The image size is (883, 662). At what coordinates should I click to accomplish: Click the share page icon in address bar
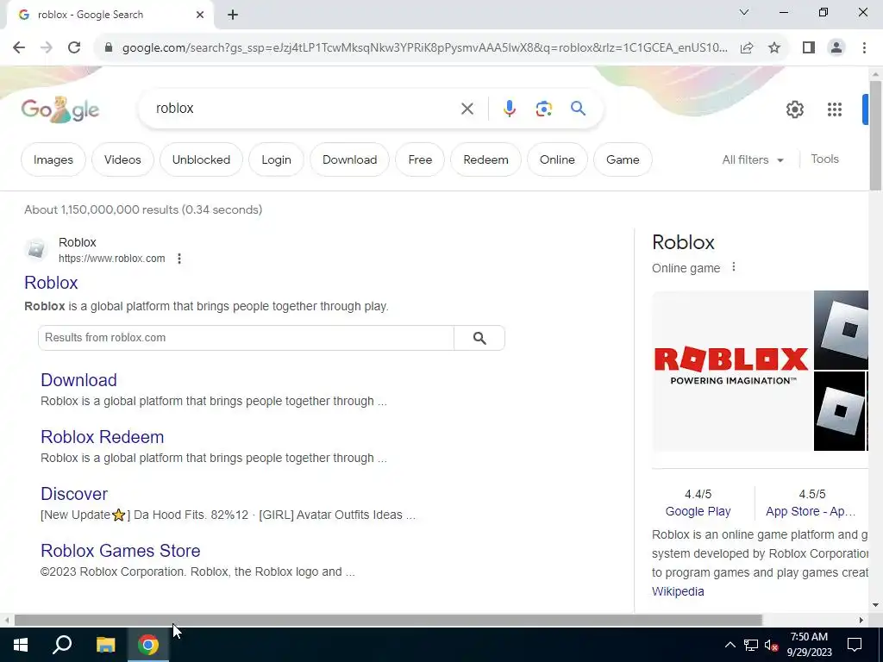coord(747,47)
